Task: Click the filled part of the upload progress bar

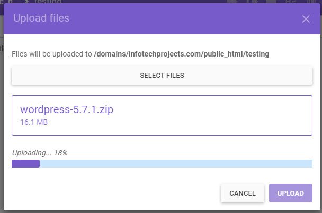Action: [x=25, y=164]
